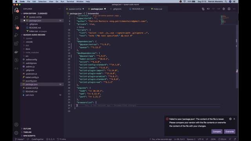Click the Spaces: 2 indentation setting

click(191, 139)
